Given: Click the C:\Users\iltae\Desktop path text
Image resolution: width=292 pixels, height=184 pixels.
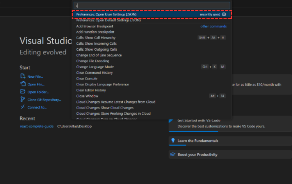Looking at the screenshot, I should 75,126.
